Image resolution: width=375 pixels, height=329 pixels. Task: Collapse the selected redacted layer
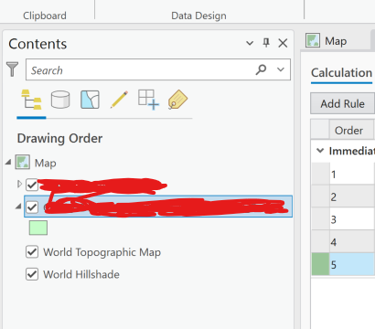click(18, 207)
